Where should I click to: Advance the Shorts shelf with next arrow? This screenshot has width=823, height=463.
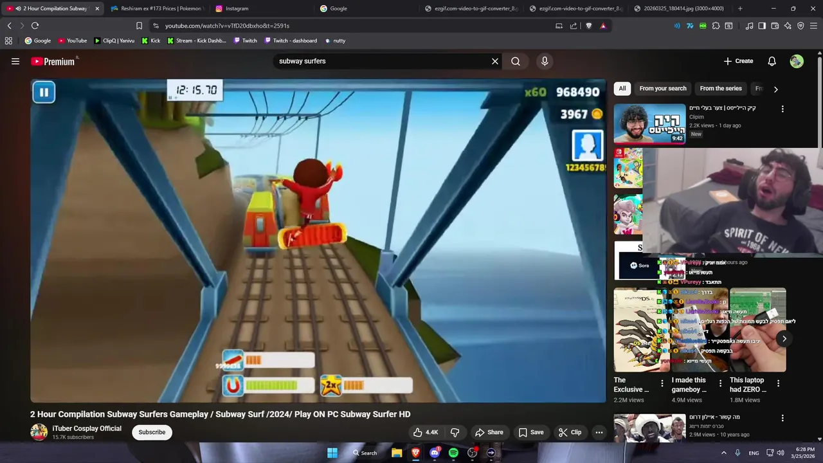(x=784, y=338)
